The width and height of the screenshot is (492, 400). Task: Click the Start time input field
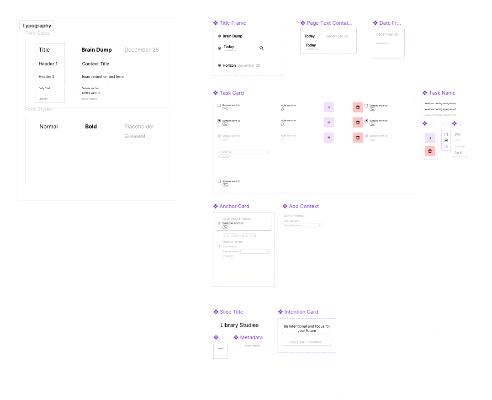tap(231, 236)
